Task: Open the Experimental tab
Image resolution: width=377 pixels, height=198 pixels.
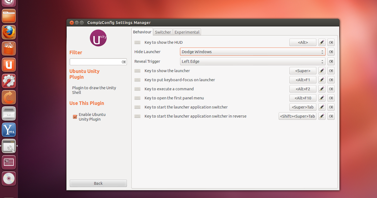Action: click(187, 32)
